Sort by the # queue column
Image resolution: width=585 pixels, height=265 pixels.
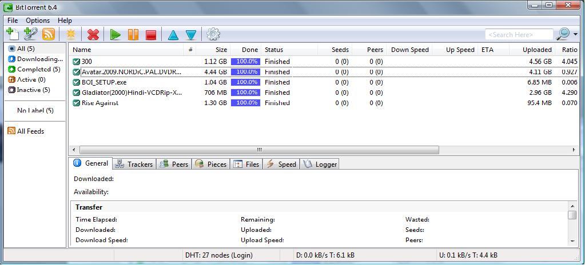190,50
